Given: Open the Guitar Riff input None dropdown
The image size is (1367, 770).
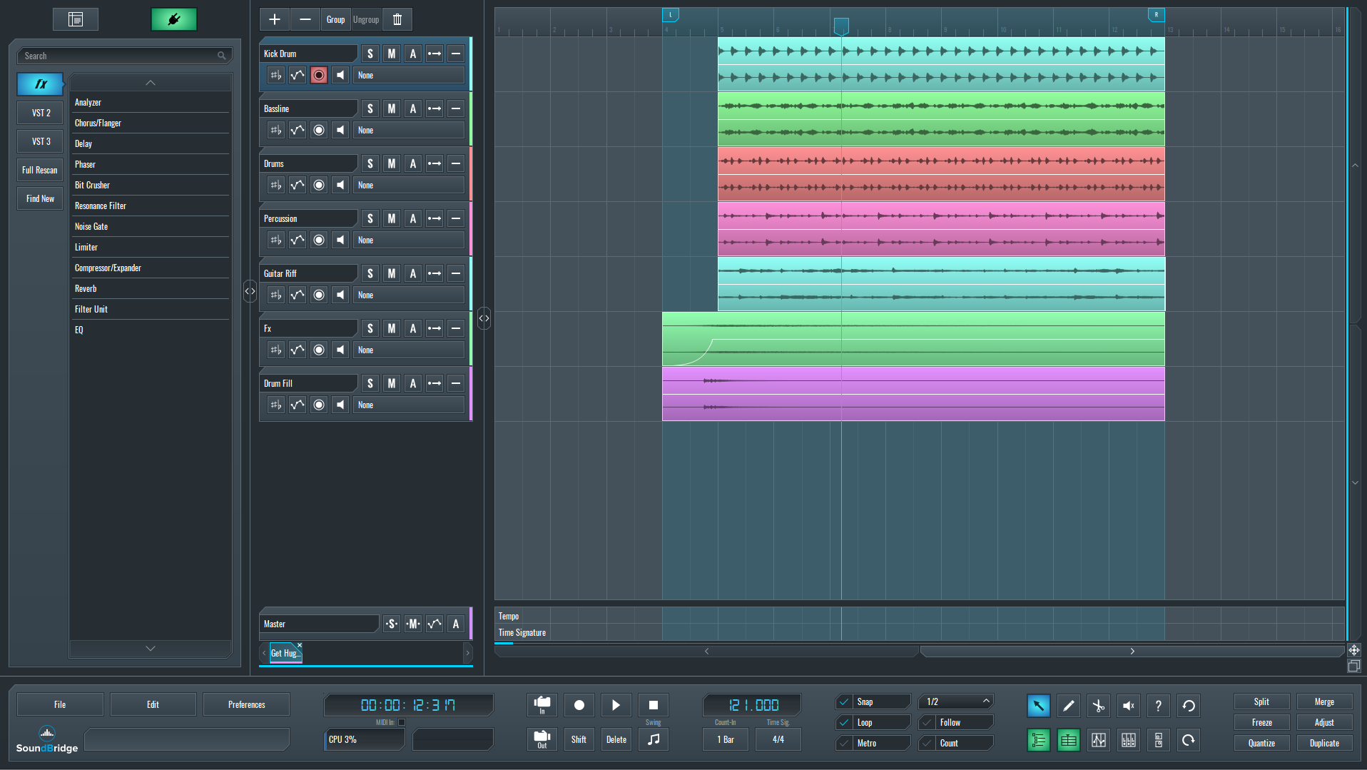Looking at the screenshot, I should pos(409,295).
